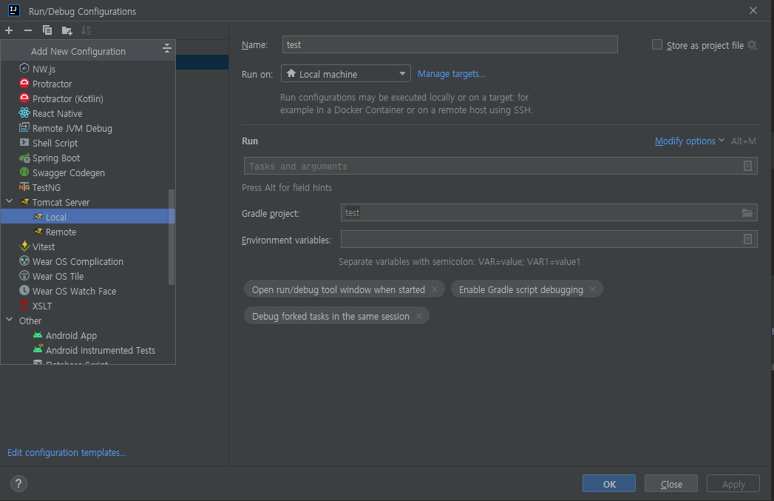Image resolution: width=774 pixels, height=501 pixels.
Task: Open the Run on Local machine dropdown
Action: point(345,73)
